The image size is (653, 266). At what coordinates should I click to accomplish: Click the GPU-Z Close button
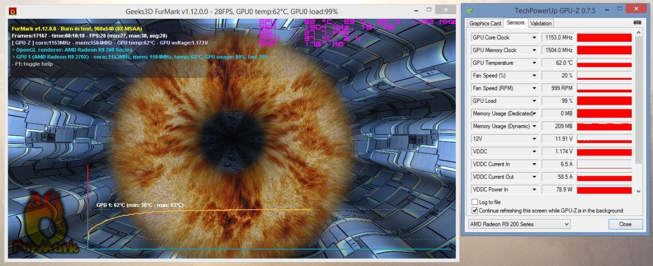point(625,224)
